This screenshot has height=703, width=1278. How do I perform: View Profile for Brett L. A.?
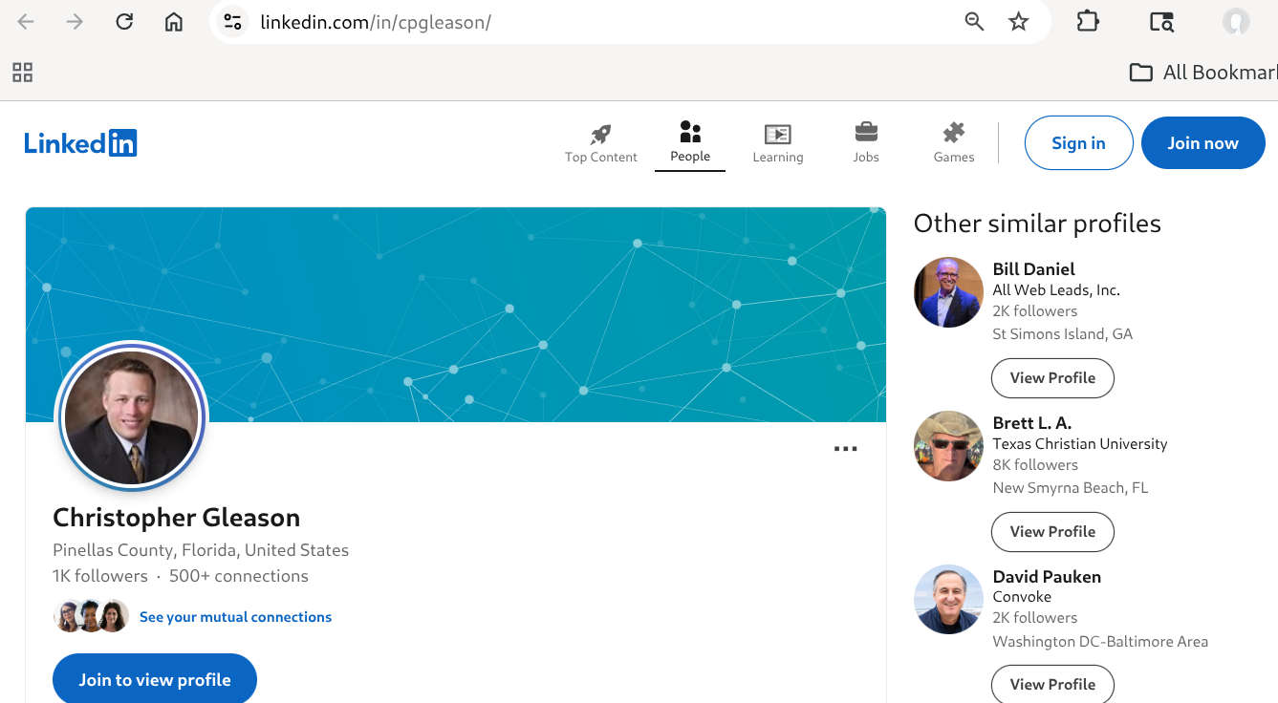(1052, 532)
